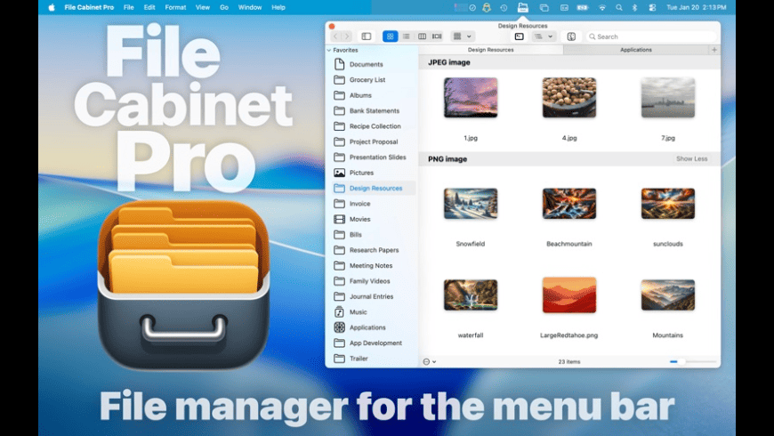The image size is (774, 436).
Task: Click Project Proposal folder icon
Action: pos(339,141)
